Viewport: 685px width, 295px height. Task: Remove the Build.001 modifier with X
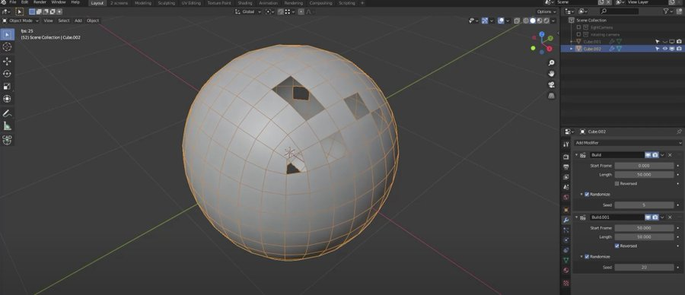(670, 217)
